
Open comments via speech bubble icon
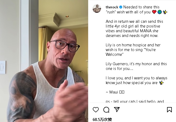(x=106, y=110)
